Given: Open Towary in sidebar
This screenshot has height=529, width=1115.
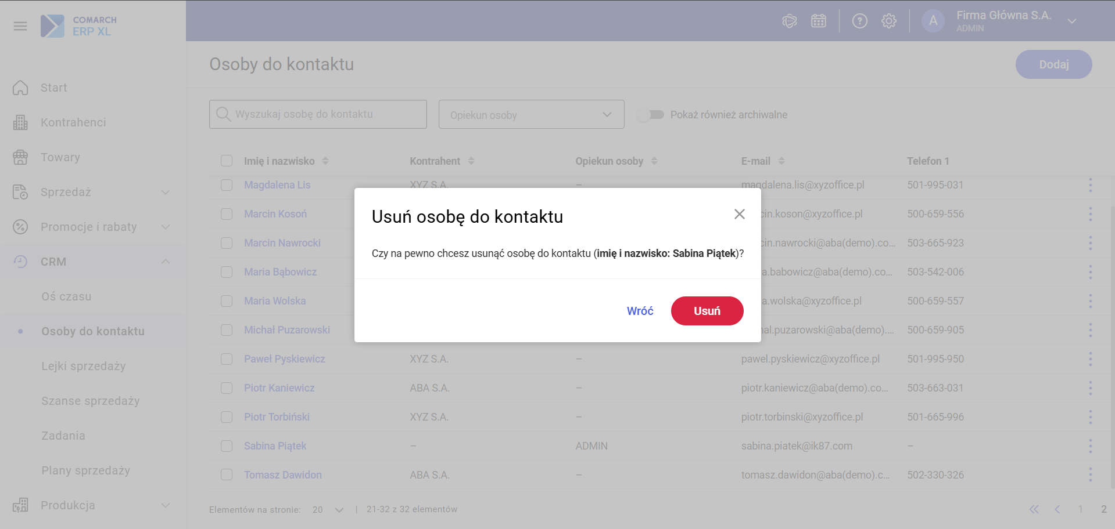Looking at the screenshot, I should pyautogui.click(x=60, y=157).
